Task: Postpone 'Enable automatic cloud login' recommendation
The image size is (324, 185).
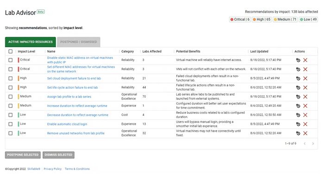Action: click(x=298, y=124)
